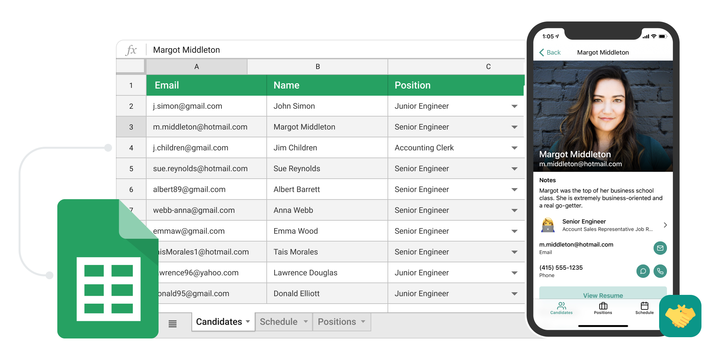
Task: Expand position dropdown for Lawrence Douglas
Action: point(514,273)
